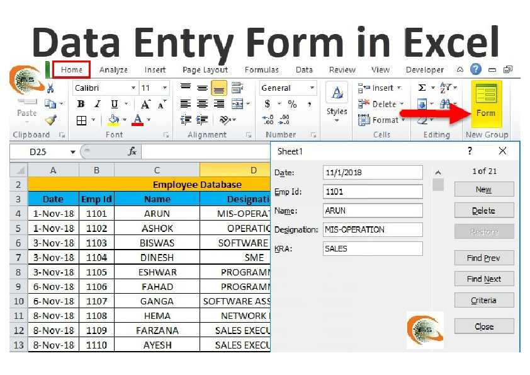This screenshot has height=375, width=530.
Task: Switch to Page Layout tab
Action: tap(205, 70)
